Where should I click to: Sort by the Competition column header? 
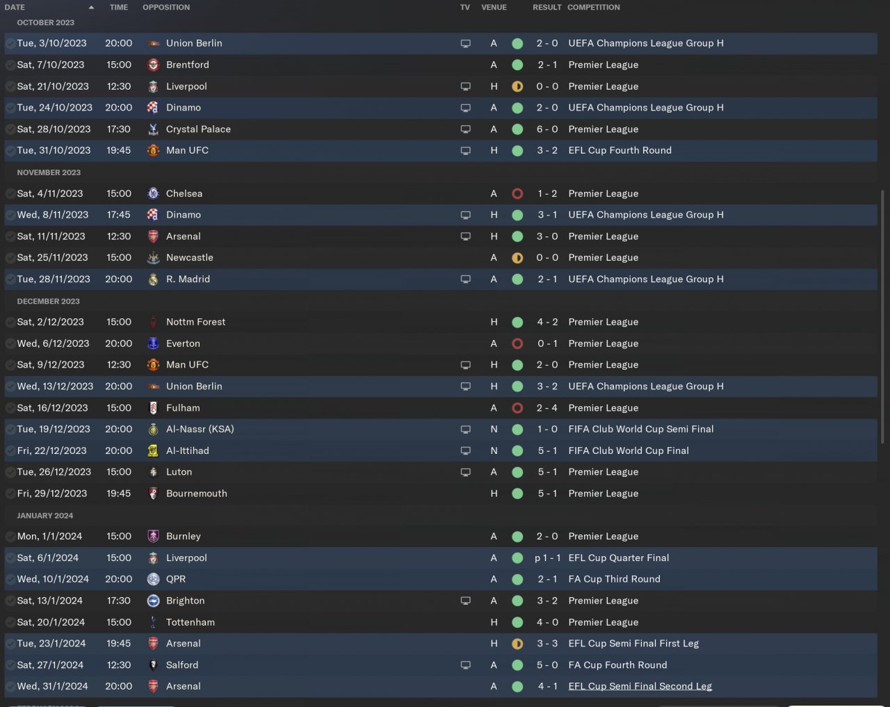[593, 8]
